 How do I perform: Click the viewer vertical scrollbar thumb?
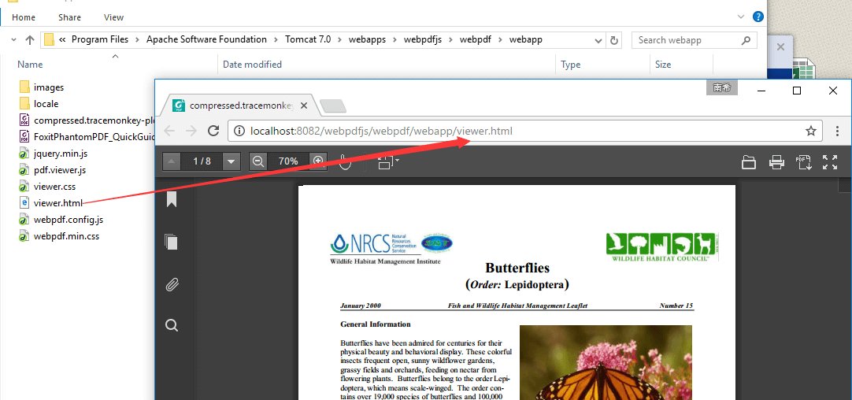point(845,185)
